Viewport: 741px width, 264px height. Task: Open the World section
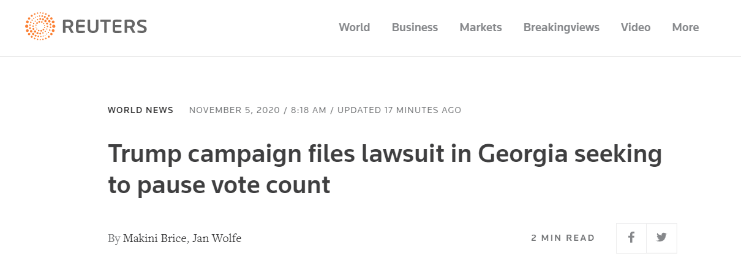pos(354,28)
